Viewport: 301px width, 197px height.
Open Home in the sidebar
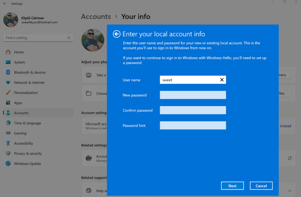38,52
